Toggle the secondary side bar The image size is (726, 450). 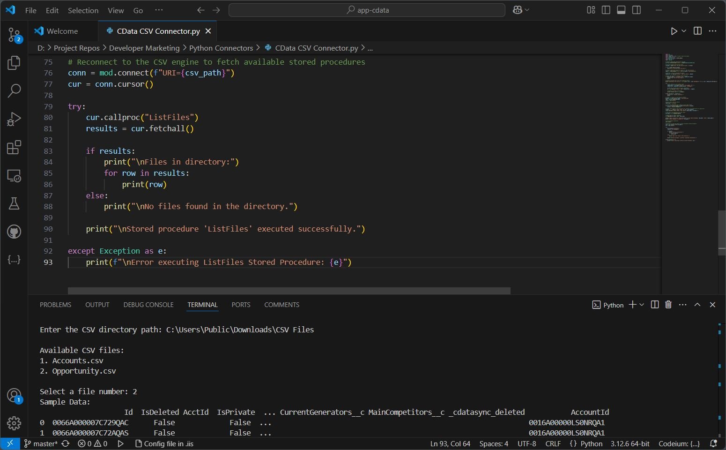pyautogui.click(x=636, y=10)
